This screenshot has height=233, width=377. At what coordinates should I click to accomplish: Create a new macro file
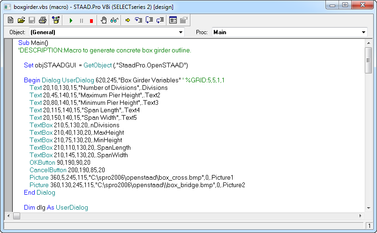pyautogui.click(x=10, y=20)
